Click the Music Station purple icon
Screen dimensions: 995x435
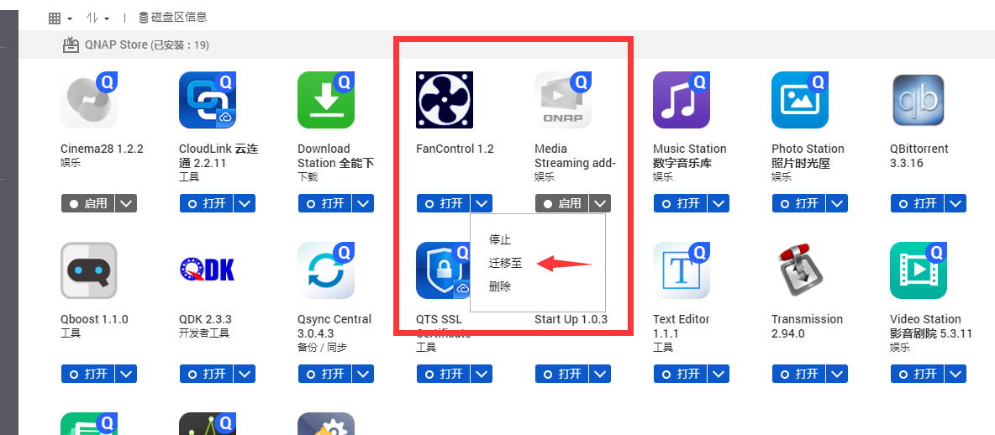coord(682,100)
